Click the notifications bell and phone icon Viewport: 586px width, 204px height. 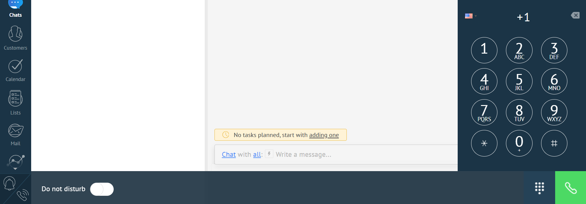point(16,189)
